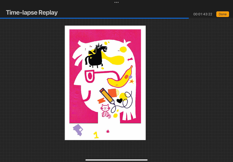Click the 00:01:43:22 timestamp
The height and width of the screenshot is (162, 233).
click(202, 14)
